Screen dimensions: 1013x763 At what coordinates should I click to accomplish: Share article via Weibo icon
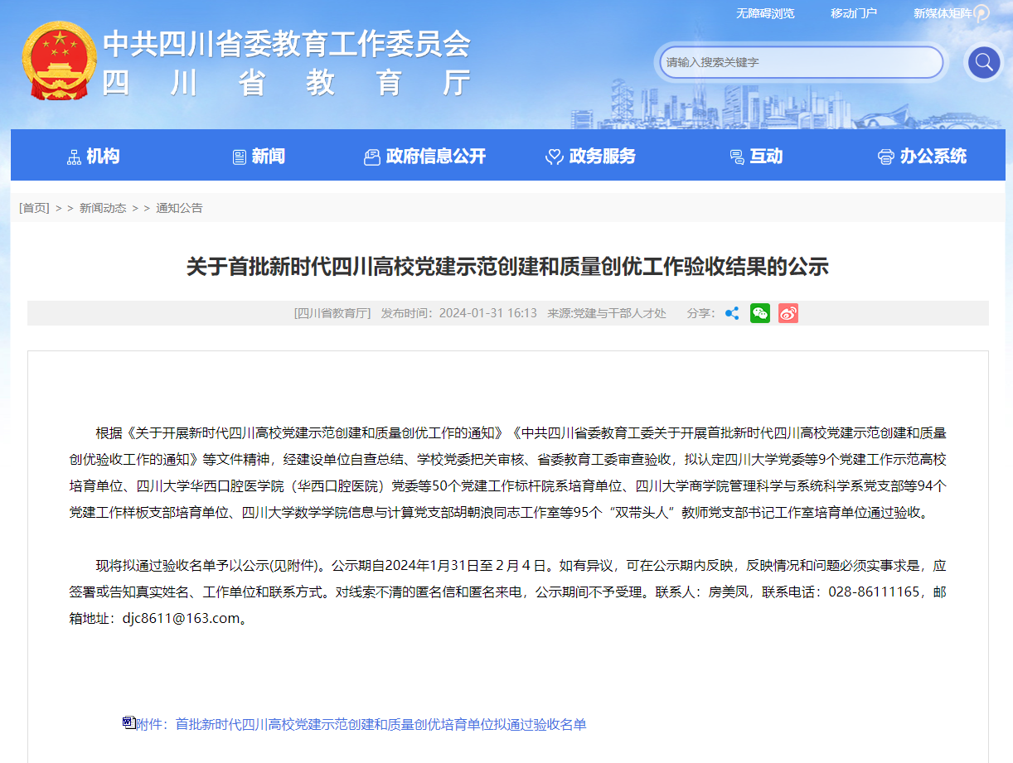(788, 313)
